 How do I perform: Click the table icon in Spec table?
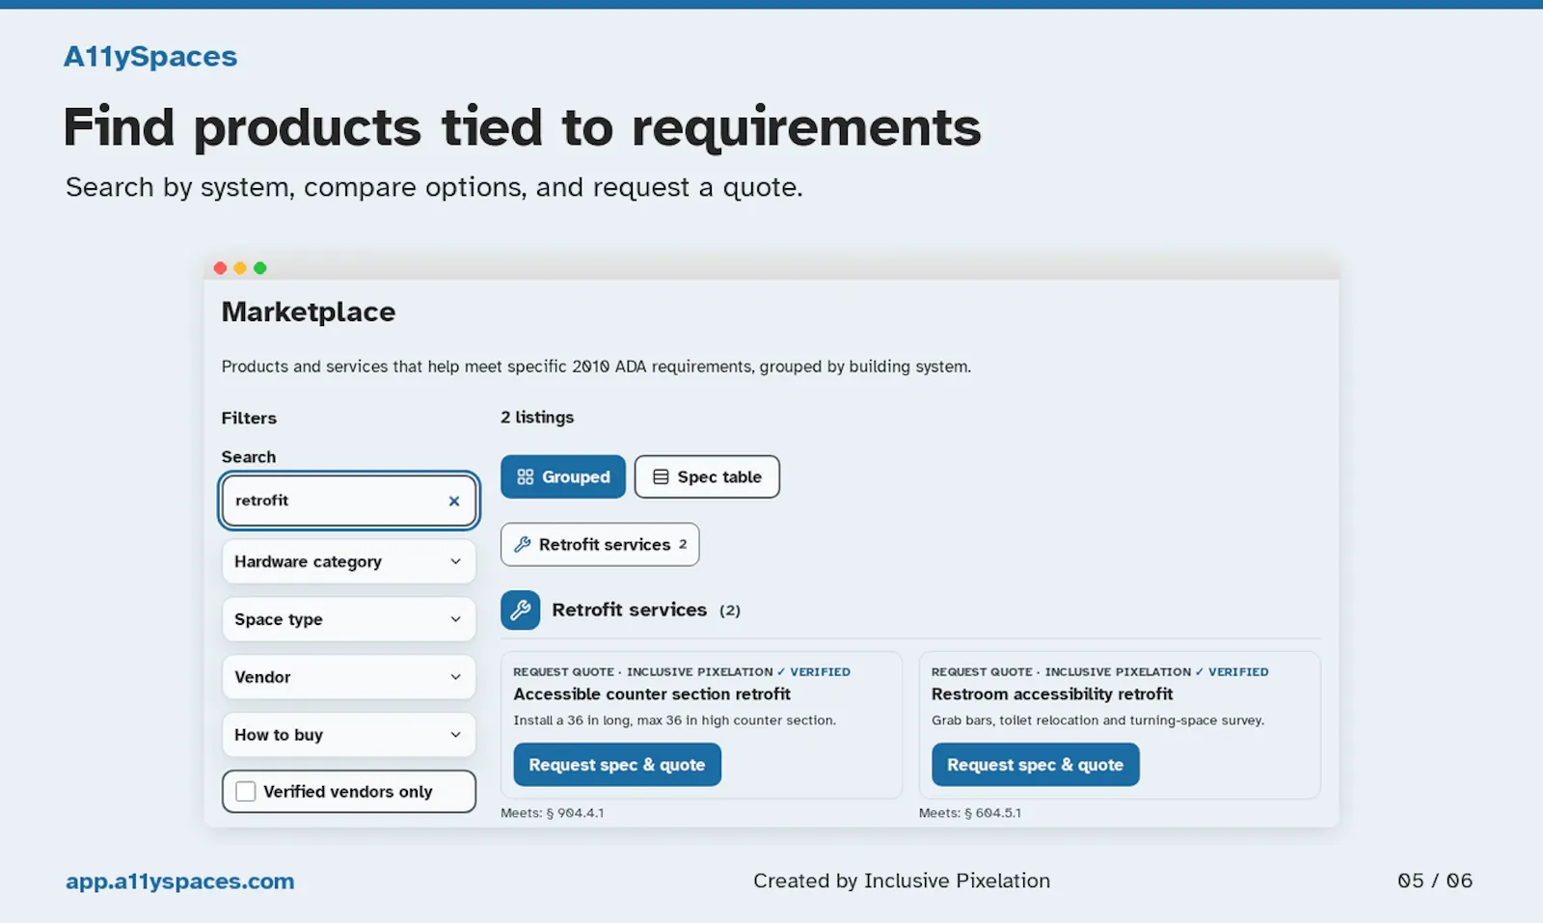[x=661, y=476]
